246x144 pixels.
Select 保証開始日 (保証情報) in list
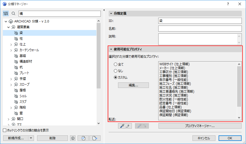pos(175,111)
